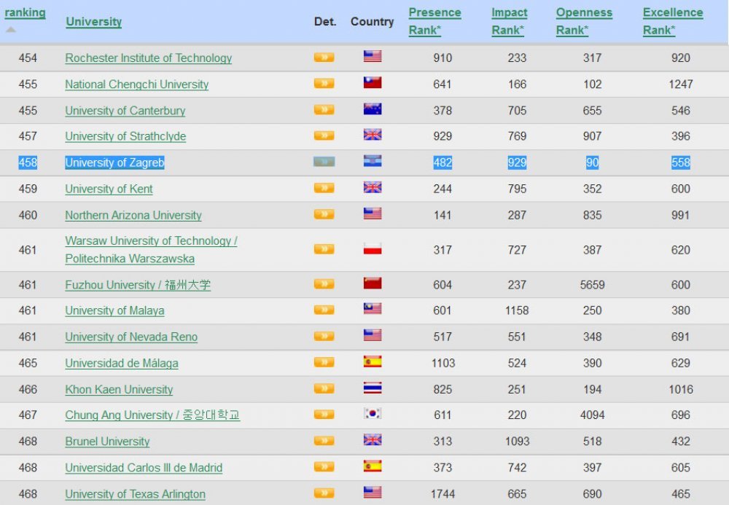729x505 pixels.
Task: Open University of Malaya link
Action: pyautogui.click(x=115, y=310)
